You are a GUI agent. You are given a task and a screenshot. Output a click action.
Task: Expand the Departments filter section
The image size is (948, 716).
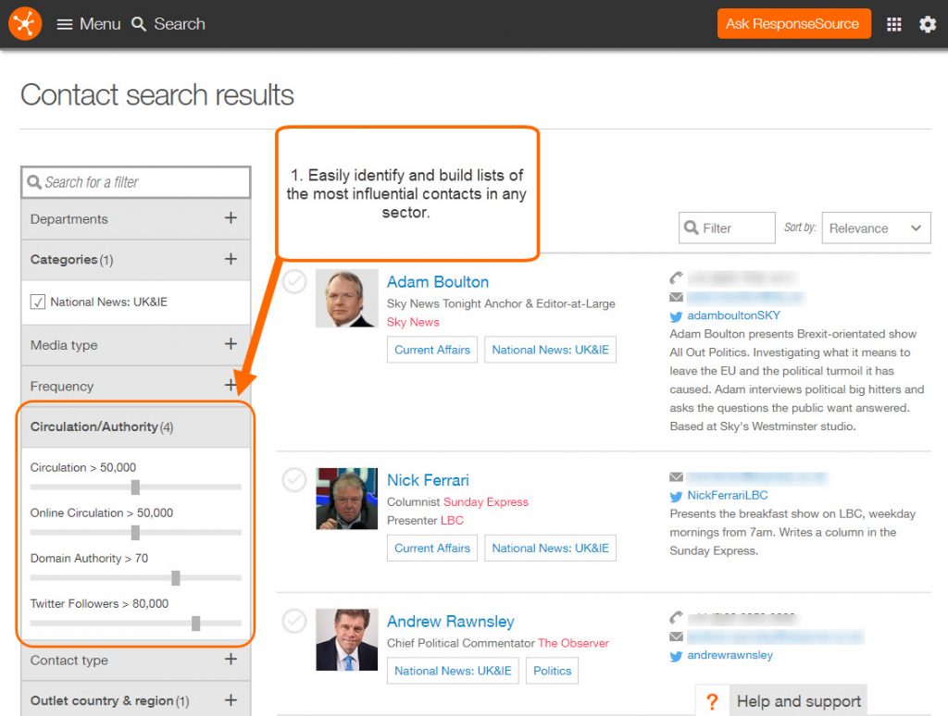(x=231, y=217)
